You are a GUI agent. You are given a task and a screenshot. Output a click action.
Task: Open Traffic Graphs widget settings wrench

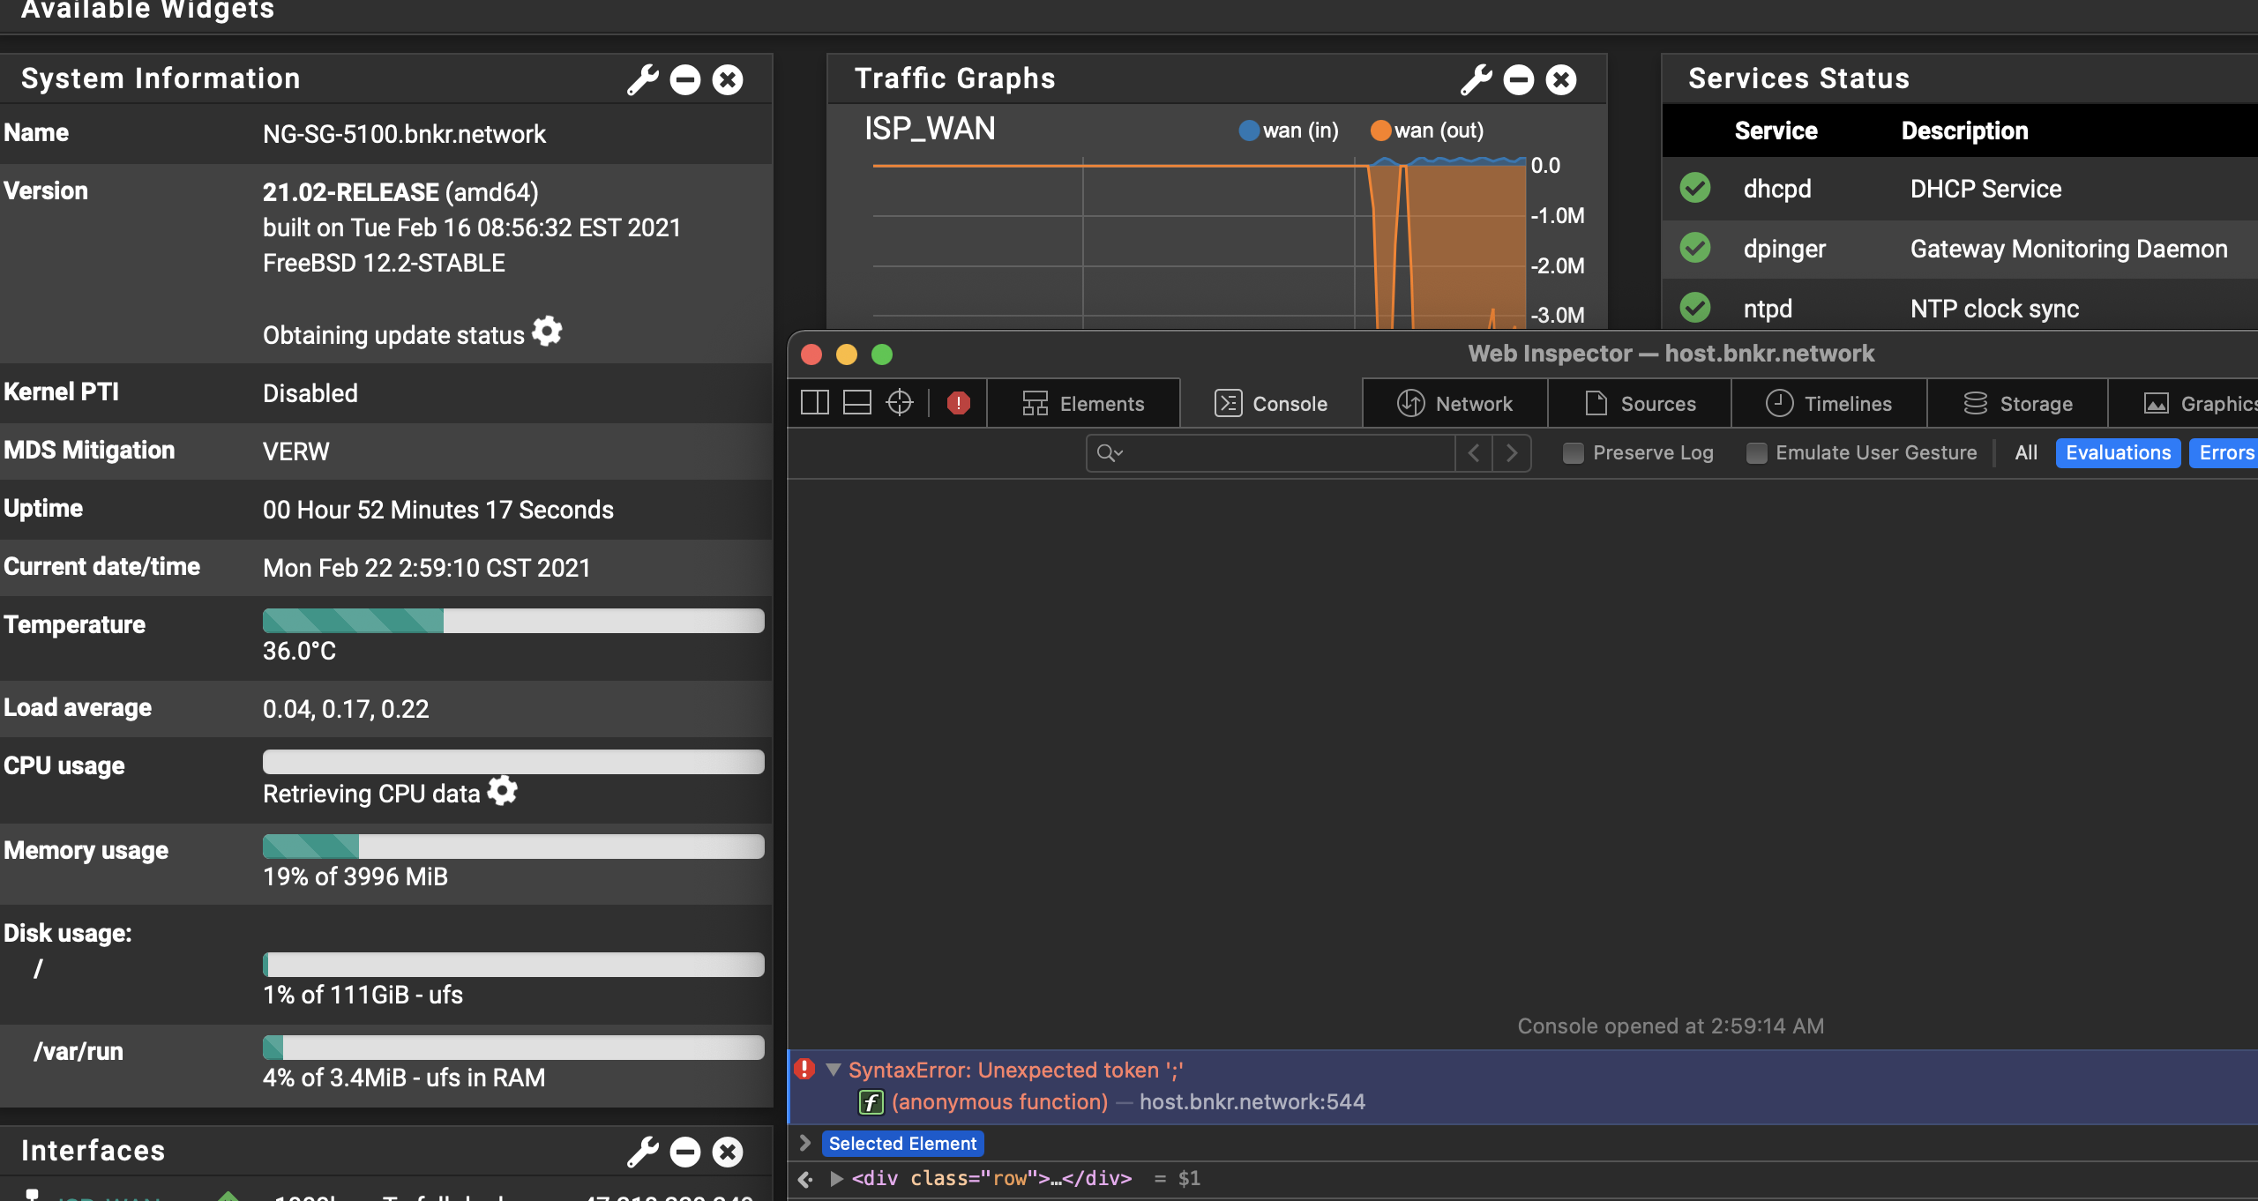tap(1477, 79)
